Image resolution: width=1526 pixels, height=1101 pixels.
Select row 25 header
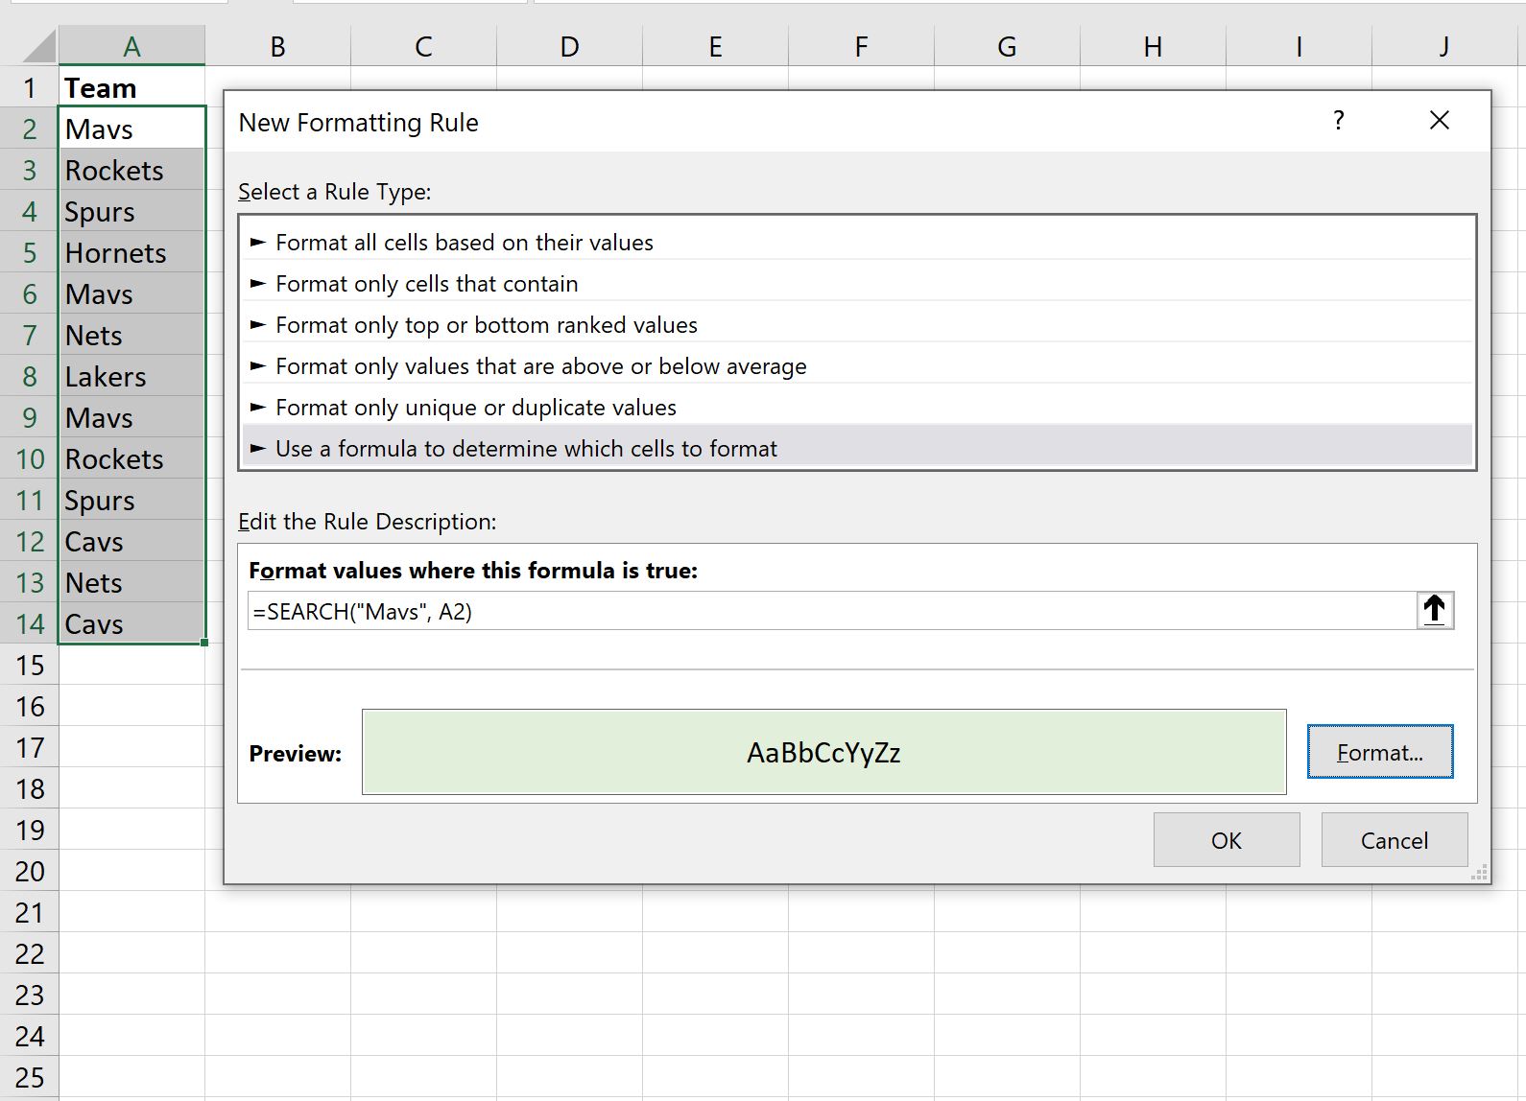coord(29,1077)
